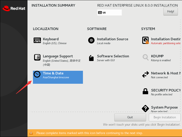Select the Keyboard title text
182x137 pixels.
(51, 39)
